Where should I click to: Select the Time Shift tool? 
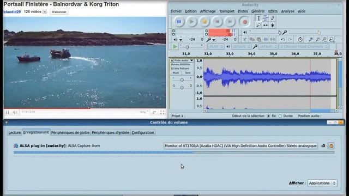[266, 26]
